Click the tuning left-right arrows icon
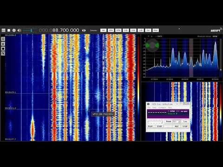 [x=84, y=31]
